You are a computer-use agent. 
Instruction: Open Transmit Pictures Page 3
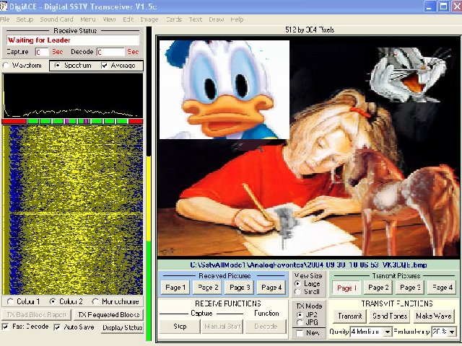pos(410,288)
